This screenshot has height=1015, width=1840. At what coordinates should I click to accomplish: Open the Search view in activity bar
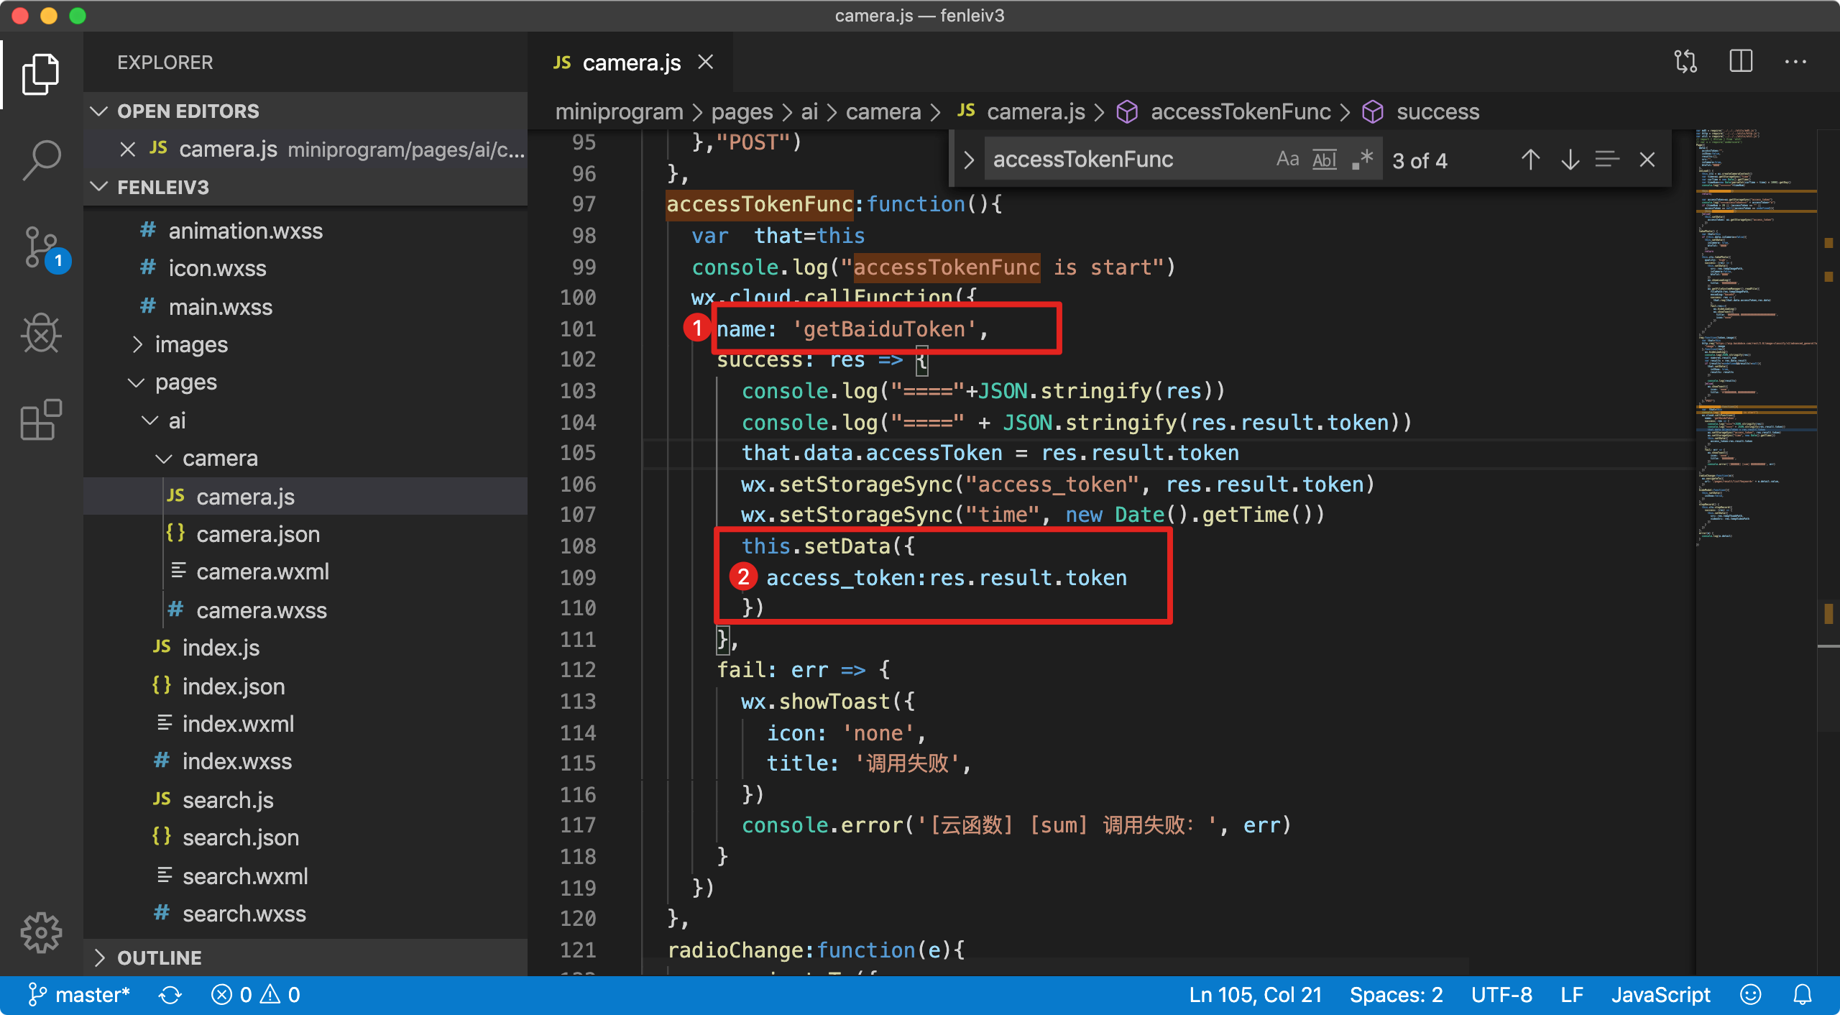point(41,160)
